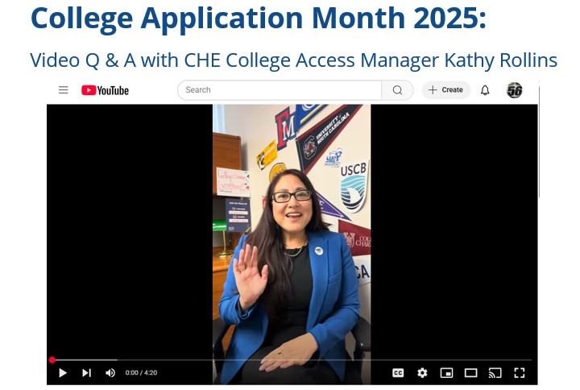The height and width of the screenshot is (390, 580).
Task: Click the video frame of Kathy Rollins
Action: click(x=292, y=231)
